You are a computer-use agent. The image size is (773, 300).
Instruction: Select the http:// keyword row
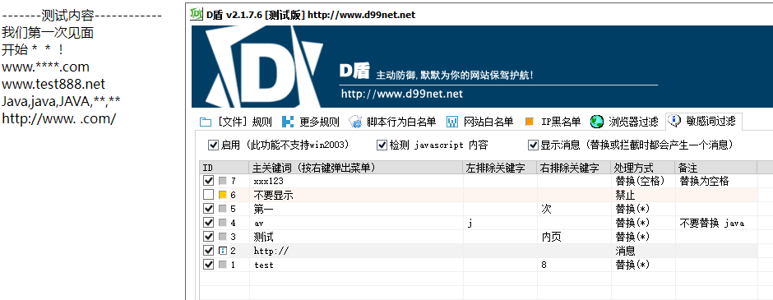click(x=479, y=251)
